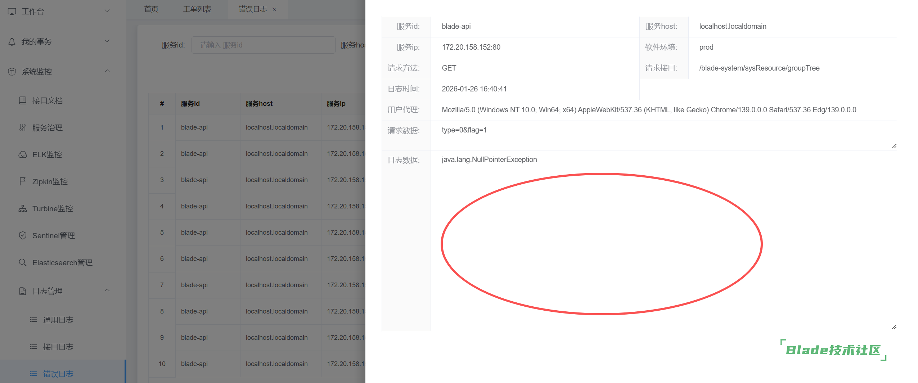The height and width of the screenshot is (383, 918).
Task: Click the 我的事务 bell icon
Action: point(12,42)
